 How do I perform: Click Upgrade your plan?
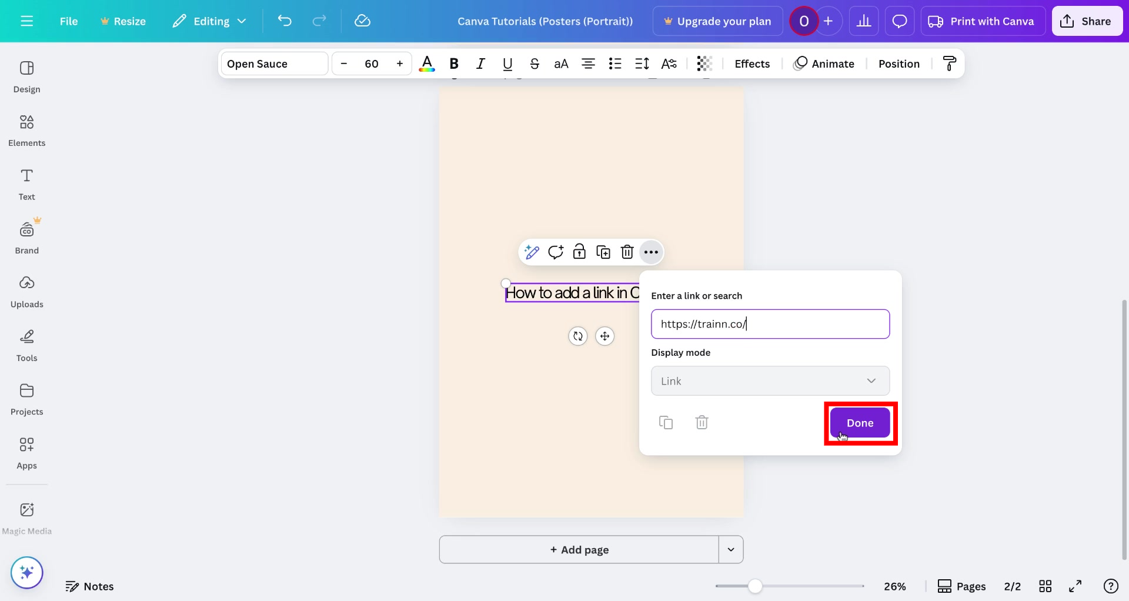(717, 21)
